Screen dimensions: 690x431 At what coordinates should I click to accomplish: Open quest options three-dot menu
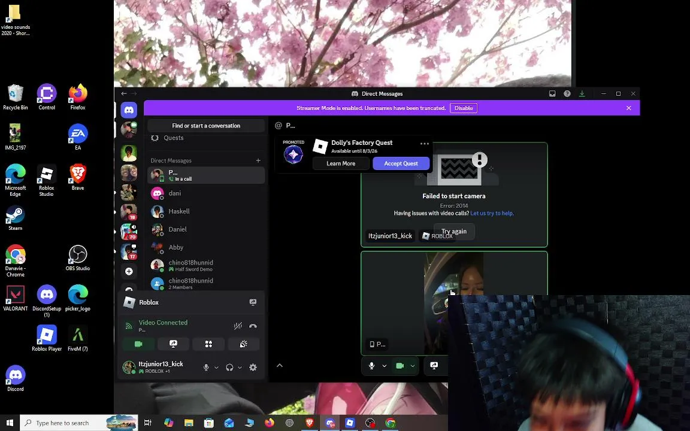tap(424, 144)
